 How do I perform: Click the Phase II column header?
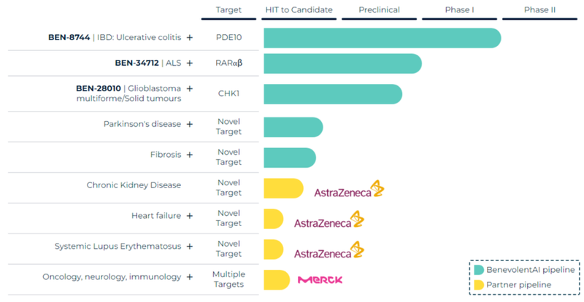(540, 10)
